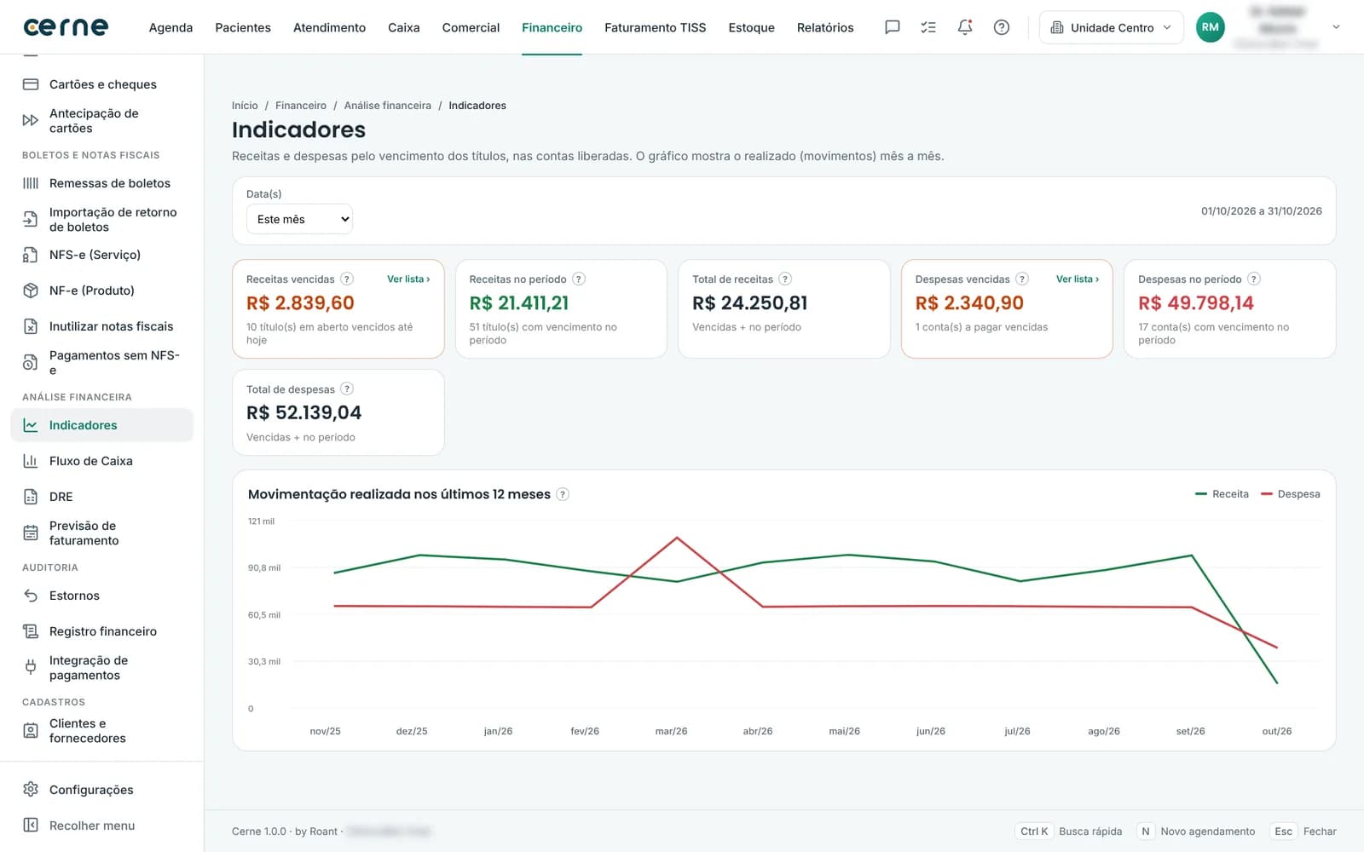Open the Agenda menu
The image size is (1364, 852).
click(x=170, y=27)
